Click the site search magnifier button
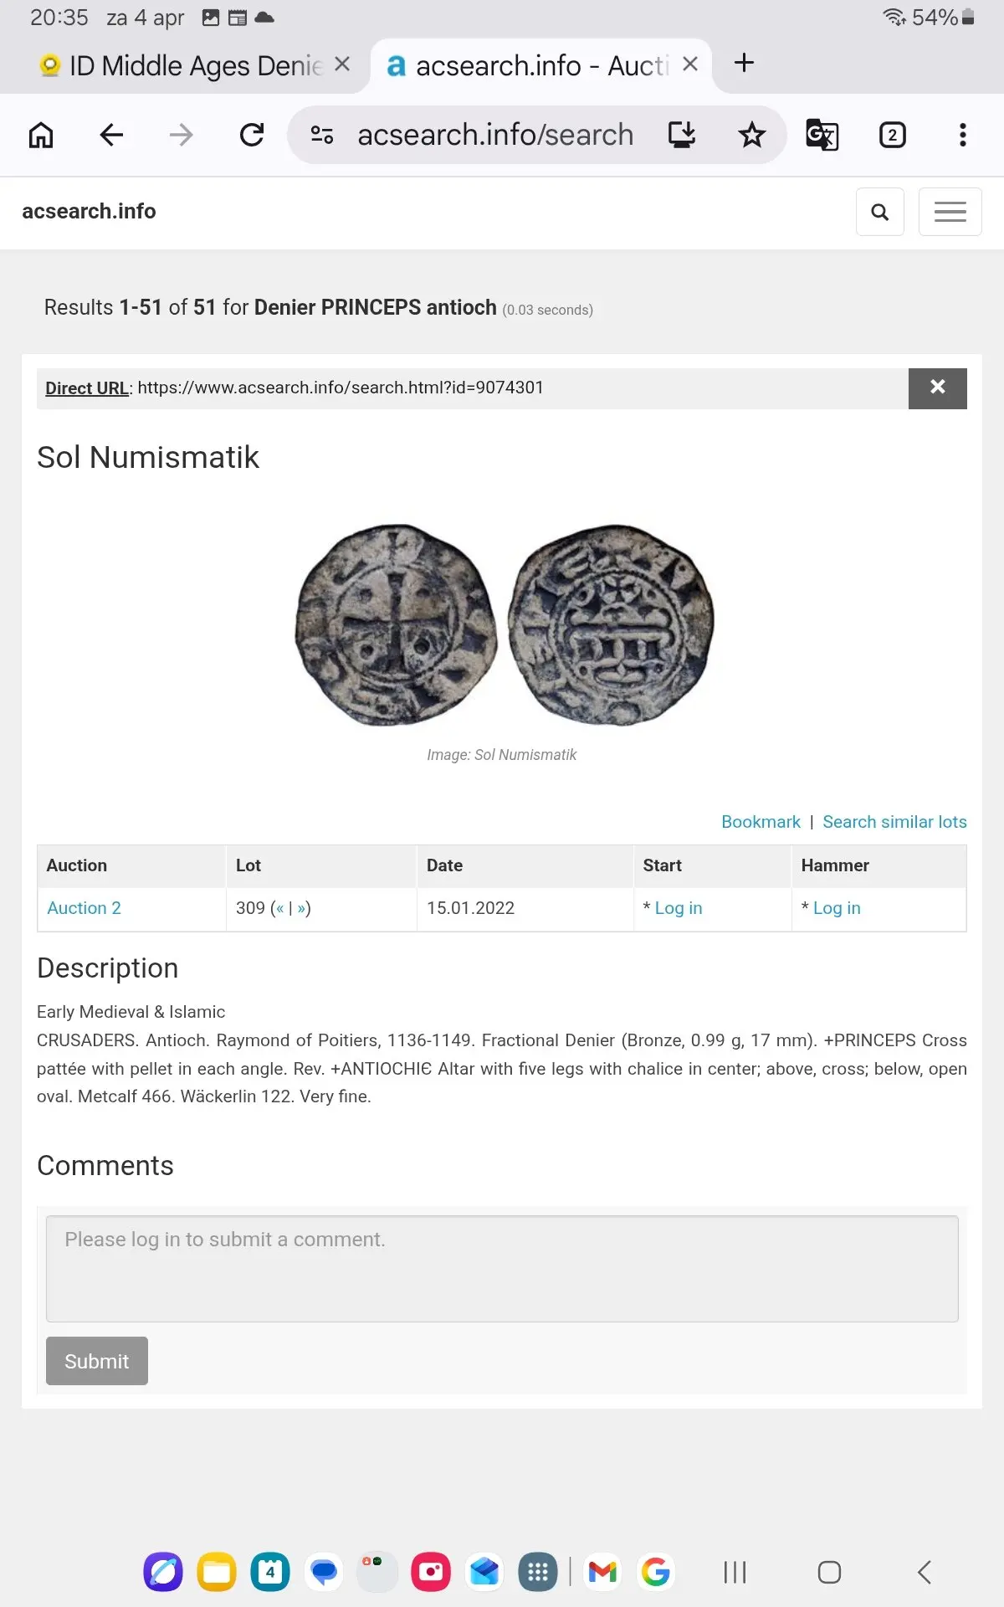 click(x=879, y=212)
